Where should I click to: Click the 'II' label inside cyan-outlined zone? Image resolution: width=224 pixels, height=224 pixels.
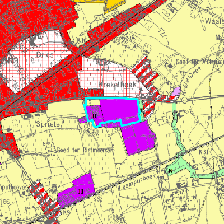95,116
